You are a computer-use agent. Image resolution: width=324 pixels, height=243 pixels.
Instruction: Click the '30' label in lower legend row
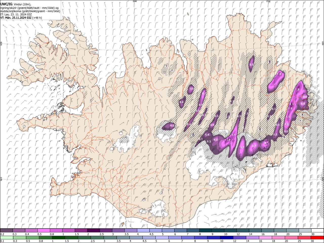[312, 241]
